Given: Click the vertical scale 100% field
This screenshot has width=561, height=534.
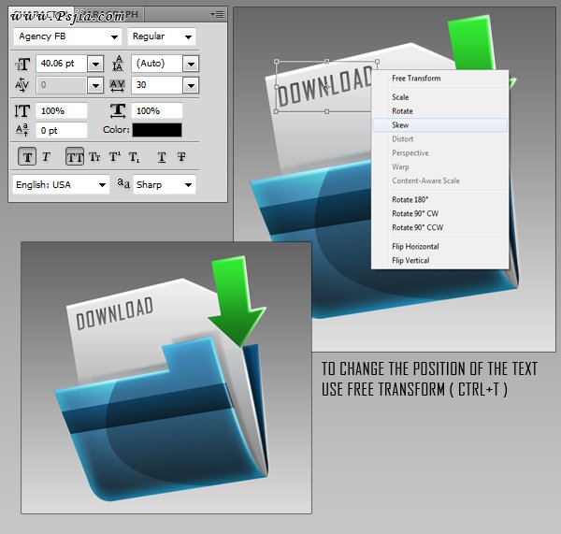Looking at the screenshot, I should 63,111.
